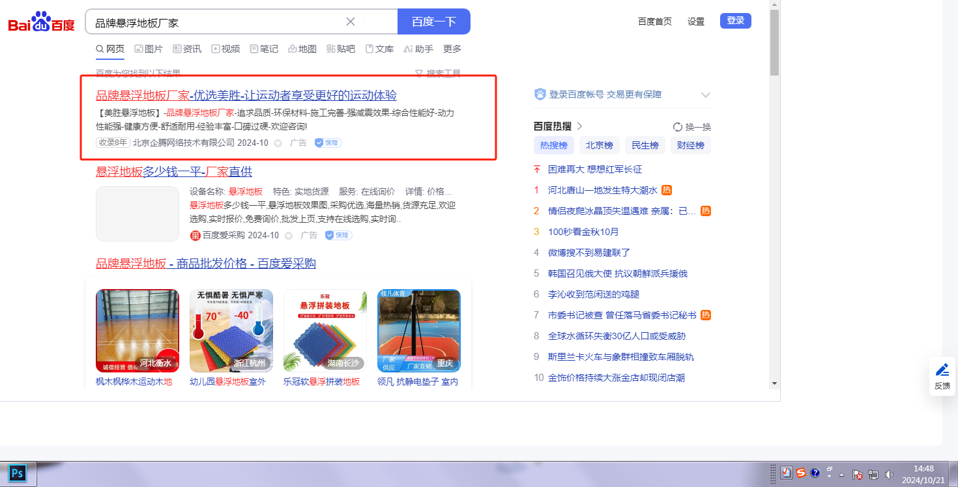Switch to the 资讯 tab
The width and height of the screenshot is (958, 487).
click(187, 49)
